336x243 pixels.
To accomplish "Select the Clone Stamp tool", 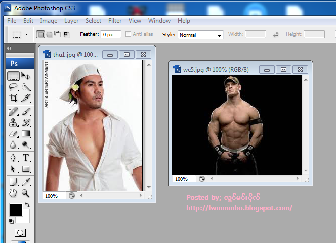I will tap(13, 123).
